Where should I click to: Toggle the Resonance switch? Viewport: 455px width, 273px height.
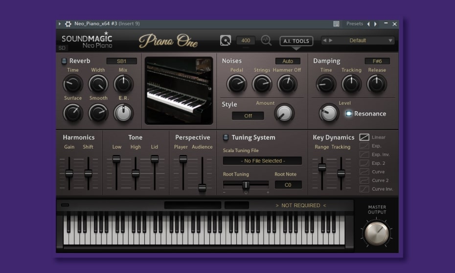348,114
